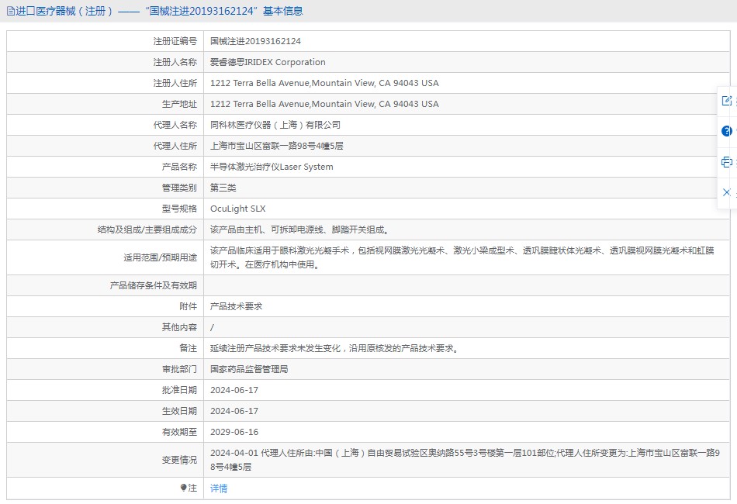Click the 注册人名称 row label
The image size is (737, 504).
175,62
